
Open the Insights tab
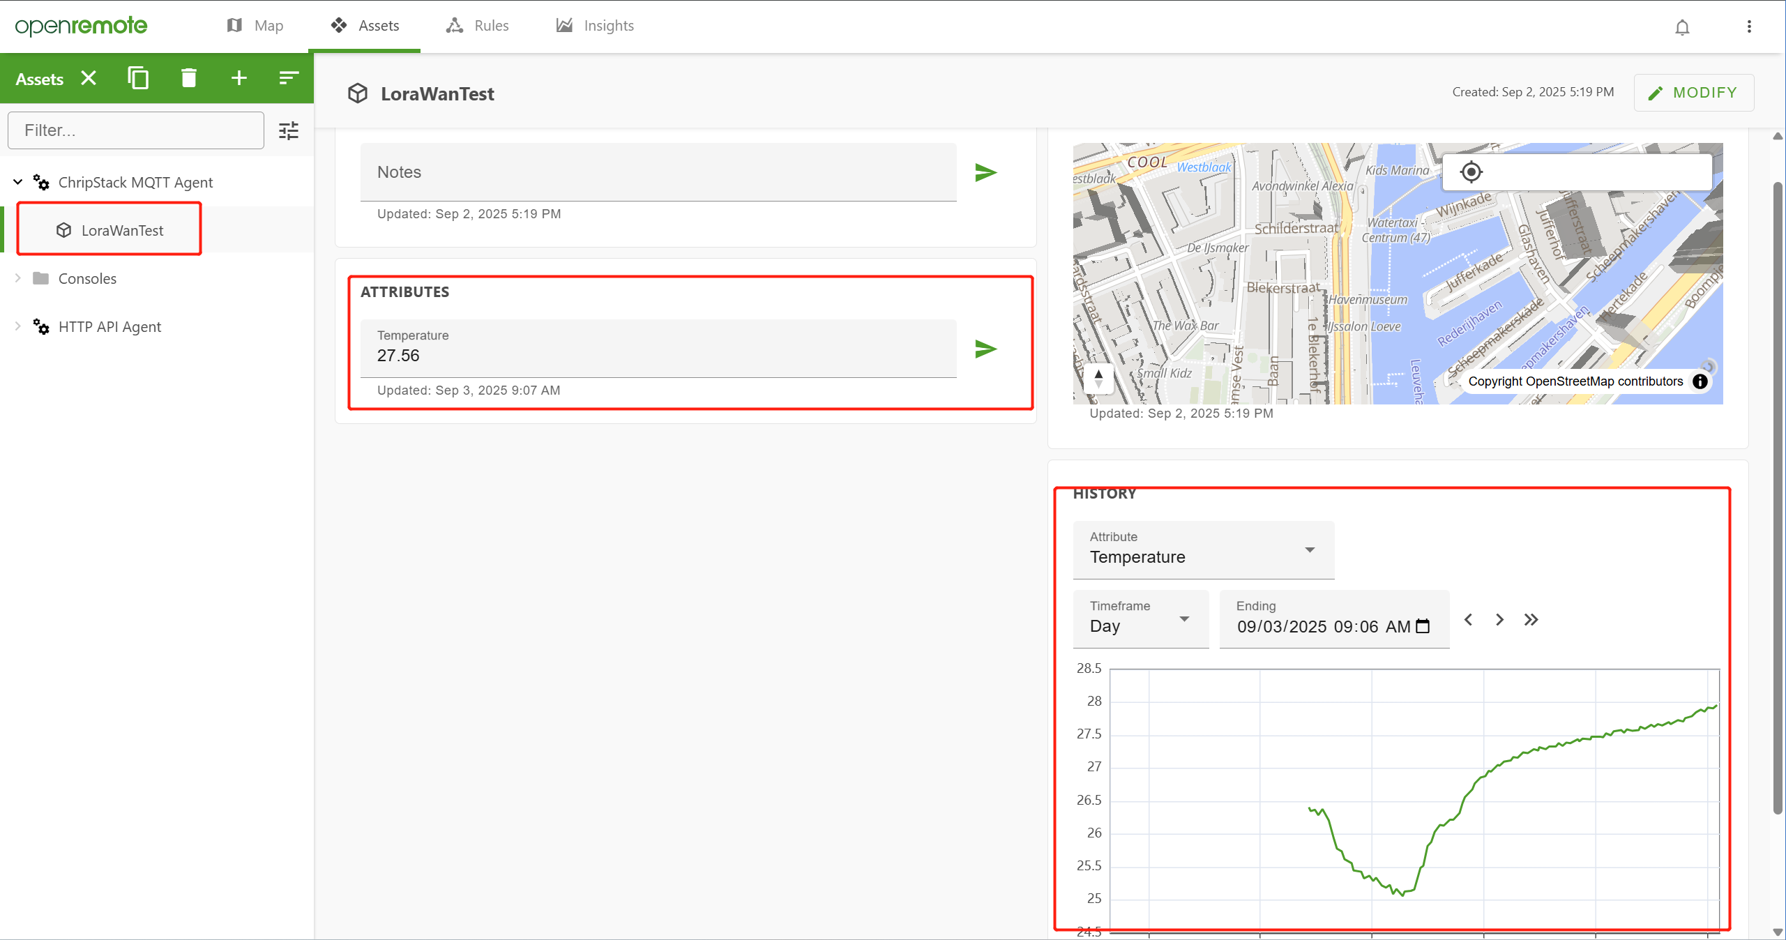tap(595, 26)
